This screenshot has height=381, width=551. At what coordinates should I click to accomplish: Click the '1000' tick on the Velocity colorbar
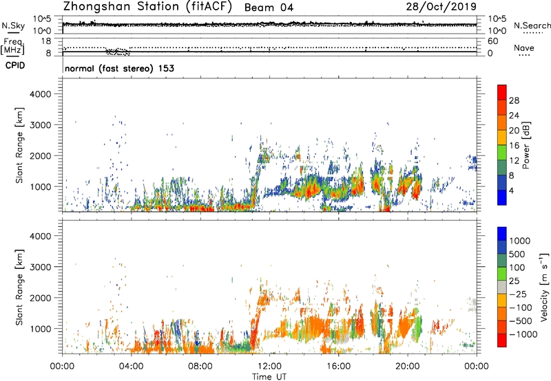[520, 241]
